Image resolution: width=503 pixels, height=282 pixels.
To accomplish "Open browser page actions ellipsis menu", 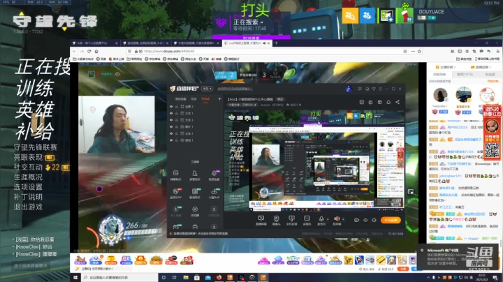I will click(413, 51).
